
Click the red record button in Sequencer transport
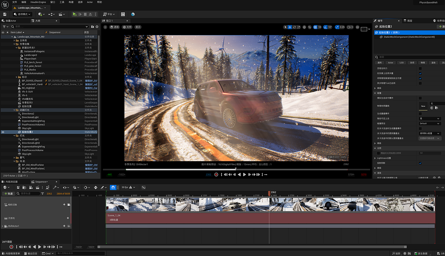coord(11,247)
